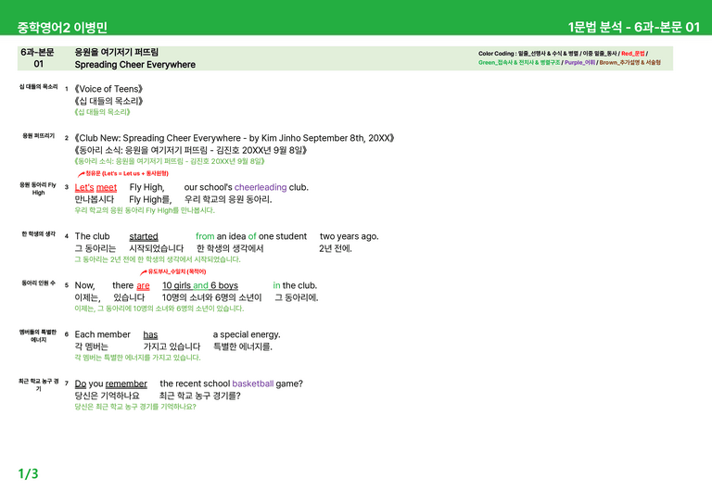
Task: Click the red underlined word 'are'
Action: click(143, 285)
